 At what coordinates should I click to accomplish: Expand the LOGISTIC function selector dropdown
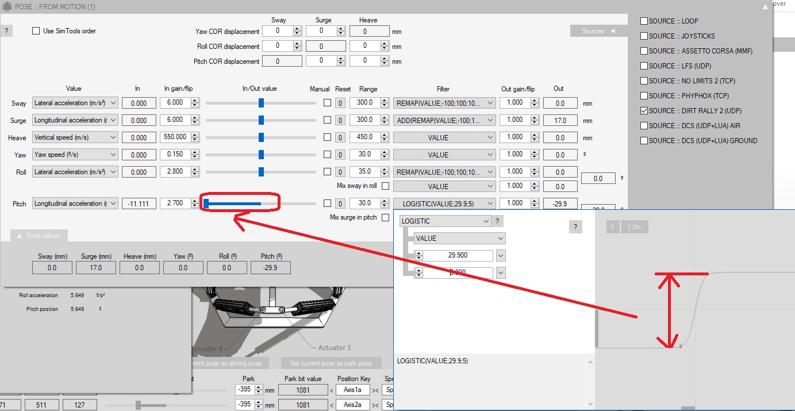coord(486,221)
